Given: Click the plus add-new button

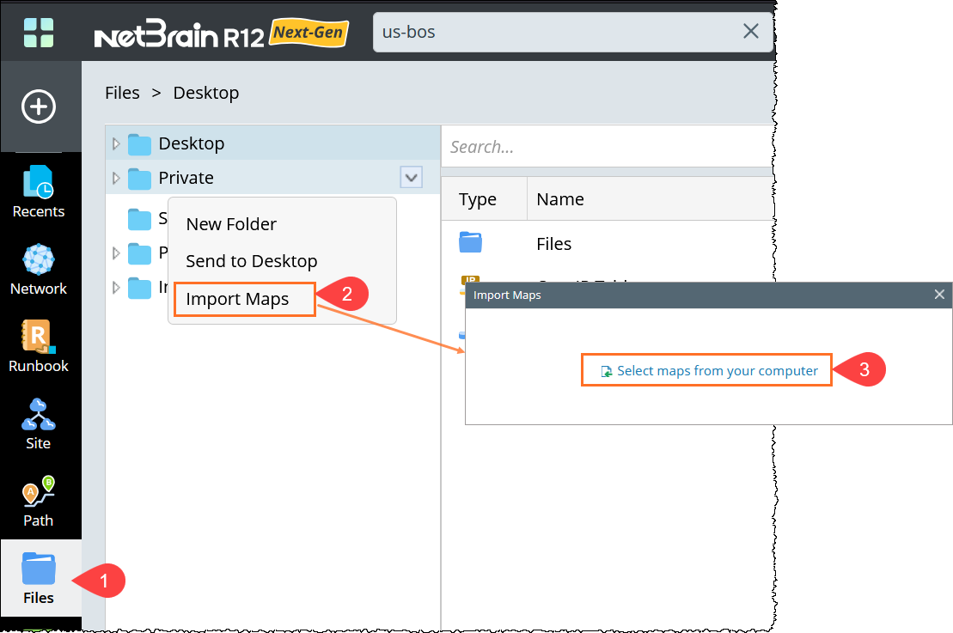Looking at the screenshot, I should [x=39, y=107].
